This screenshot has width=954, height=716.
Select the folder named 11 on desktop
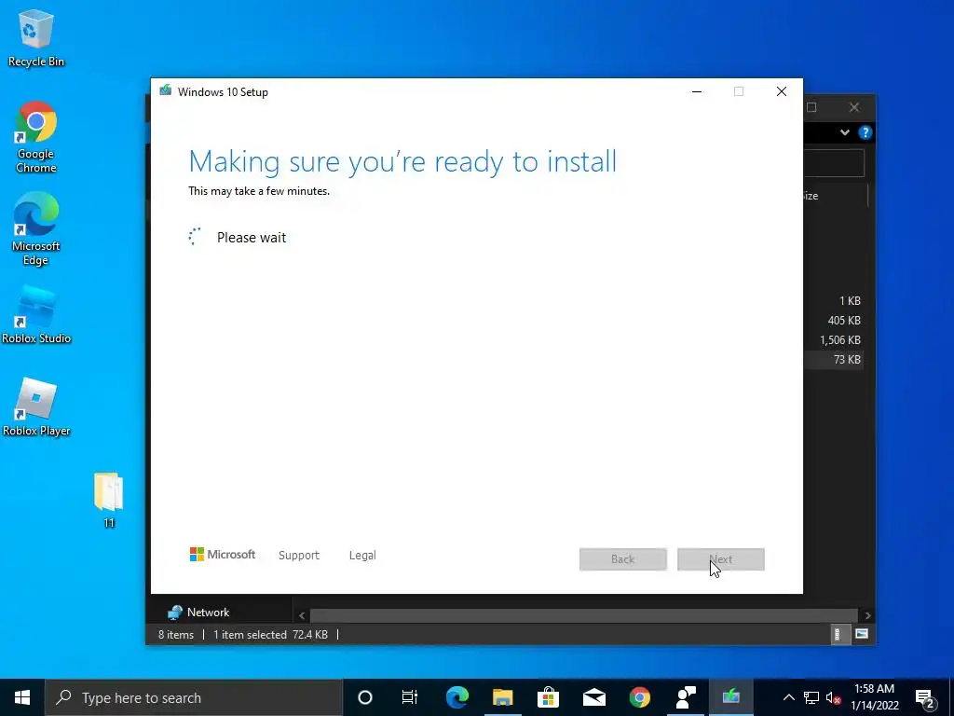pos(109,500)
